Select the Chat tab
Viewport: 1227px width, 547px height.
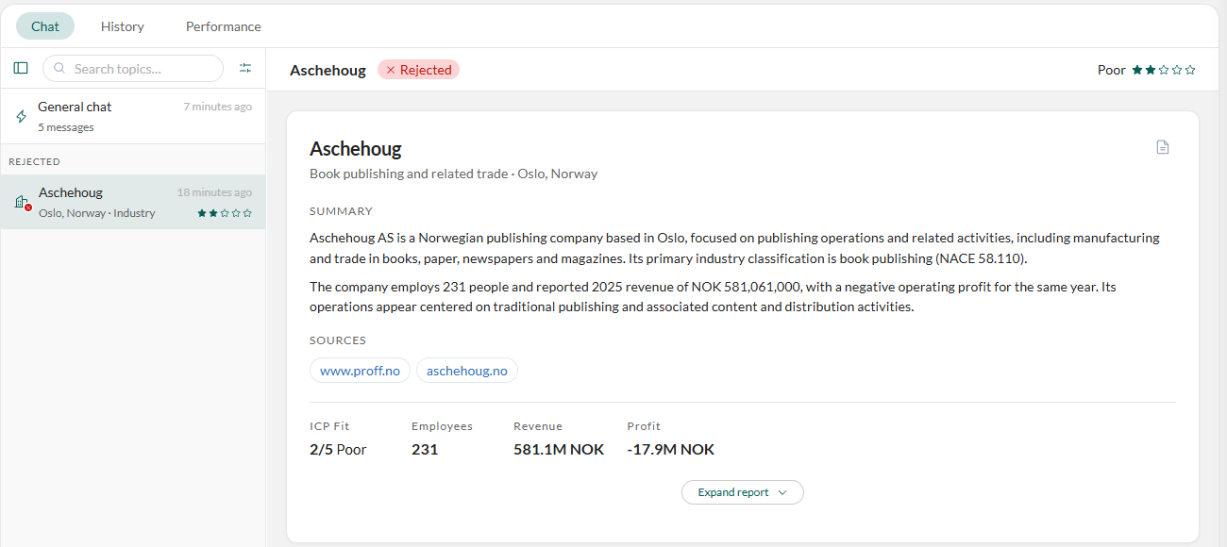coord(45,26)
